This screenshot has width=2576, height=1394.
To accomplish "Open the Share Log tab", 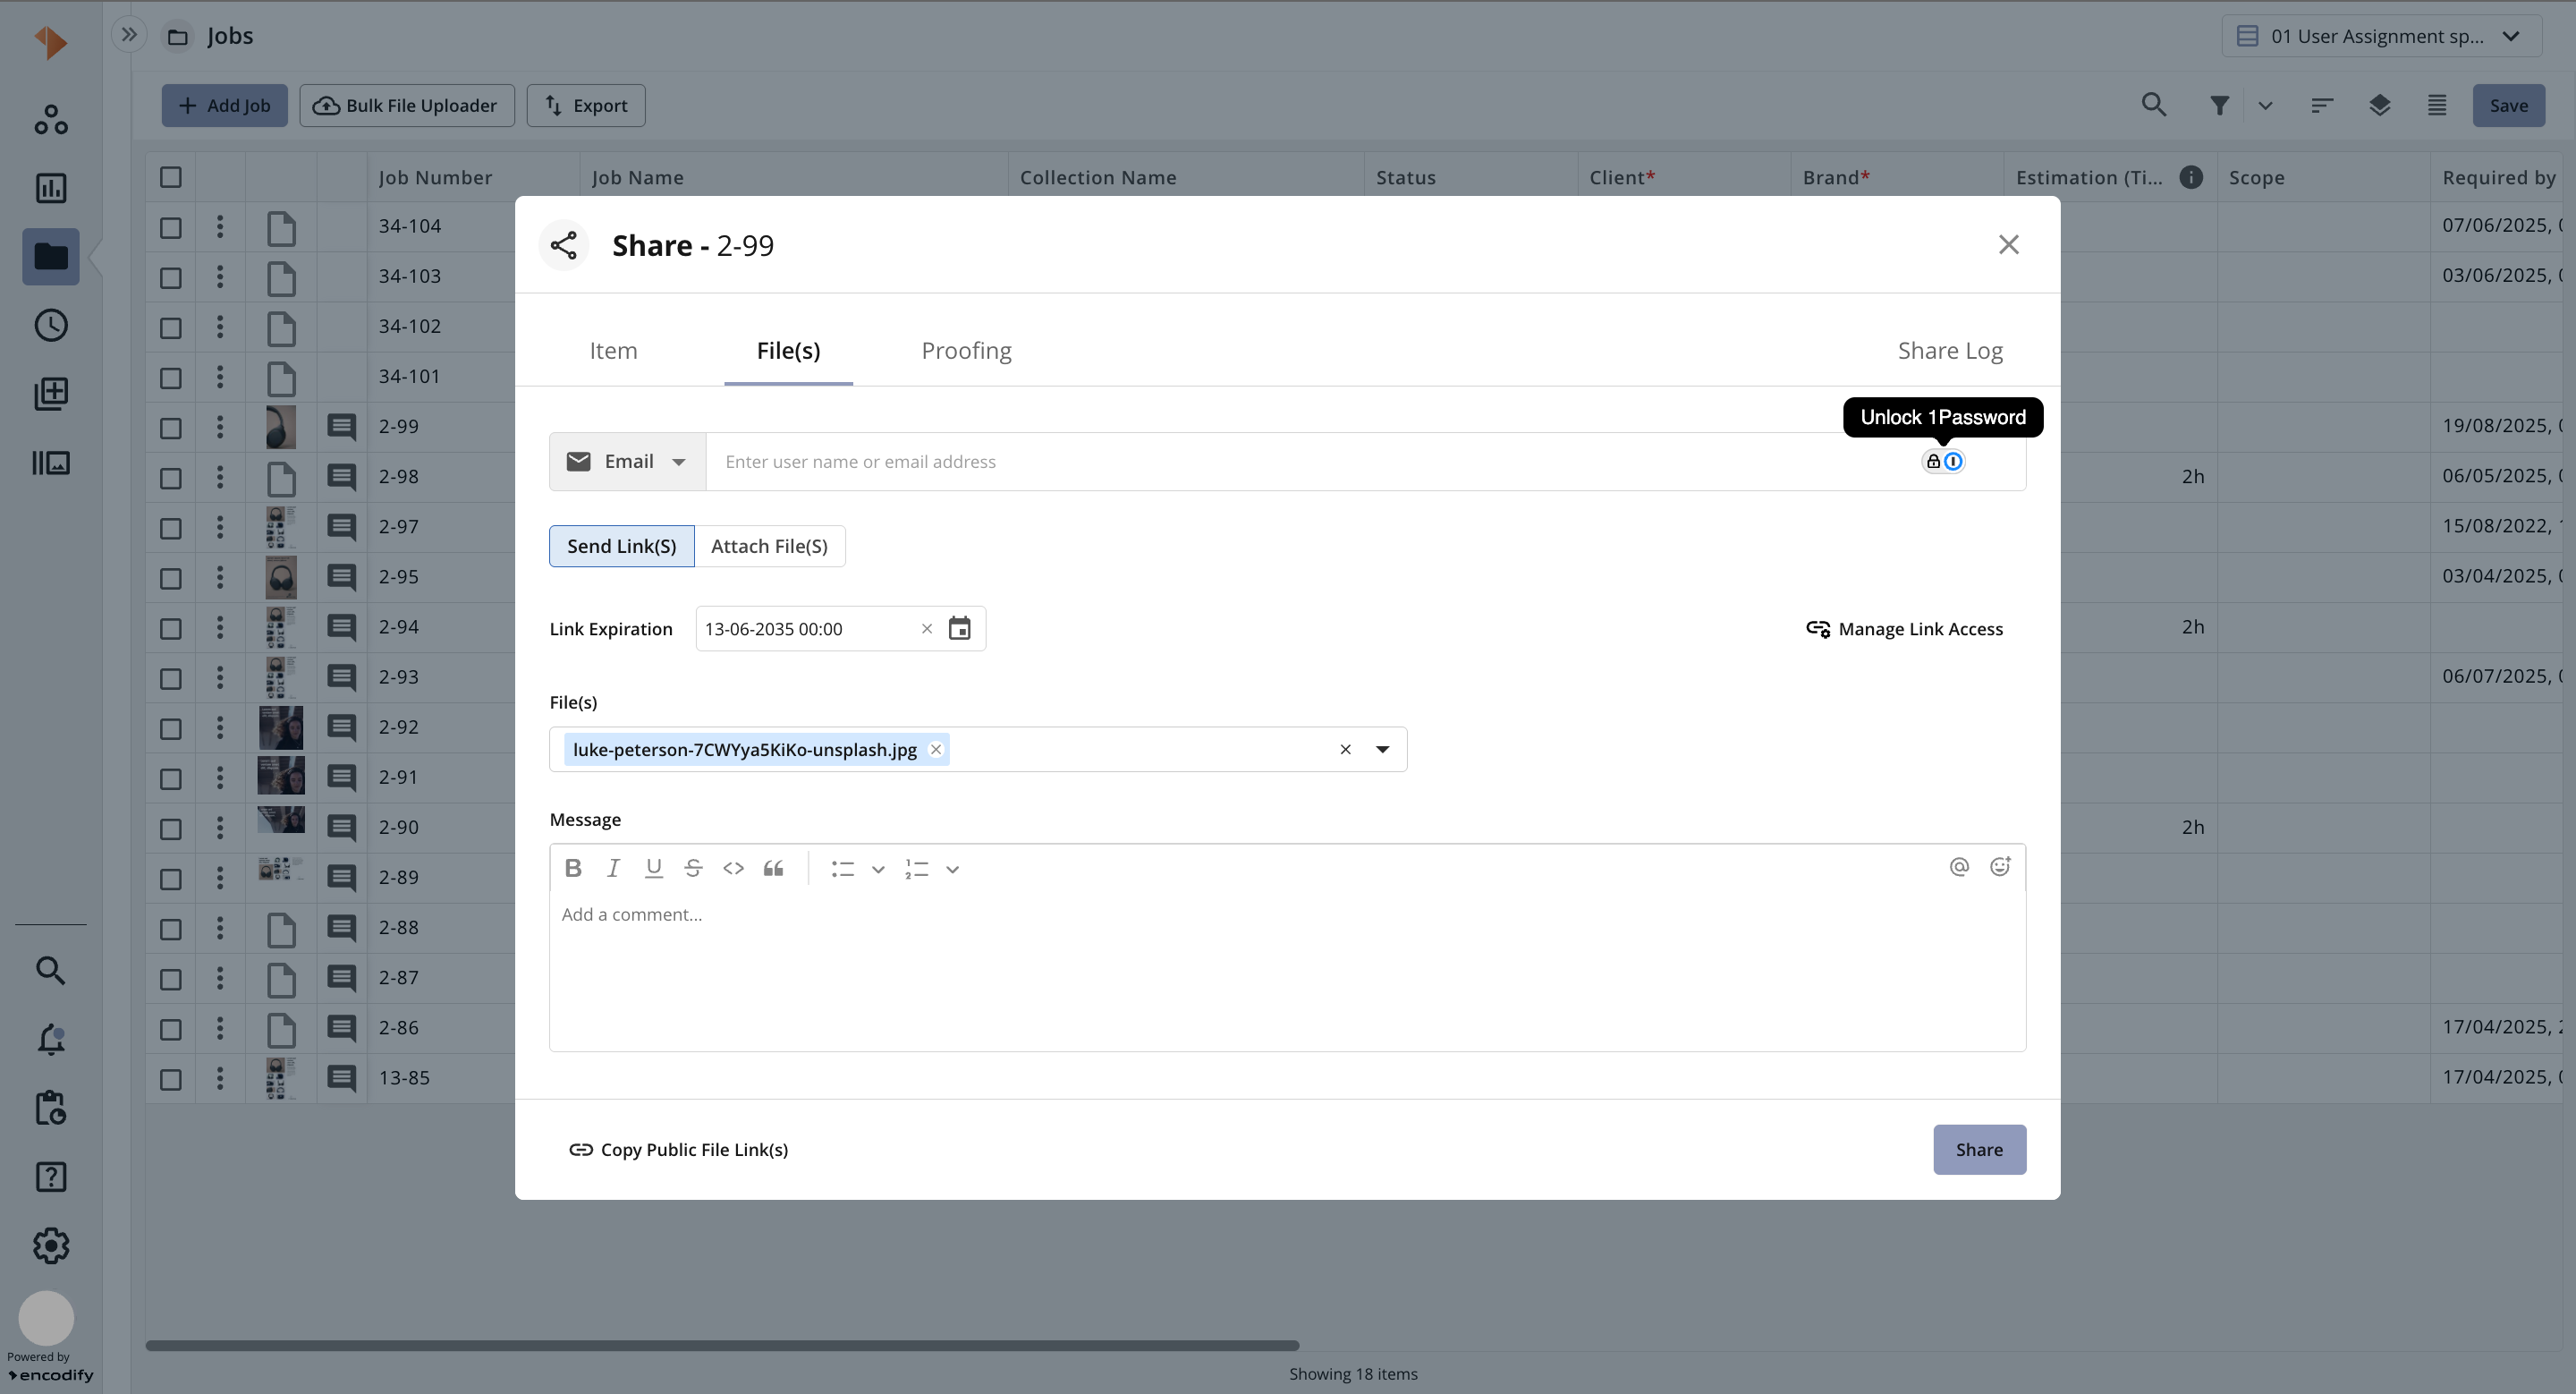I will [1950, 351].
